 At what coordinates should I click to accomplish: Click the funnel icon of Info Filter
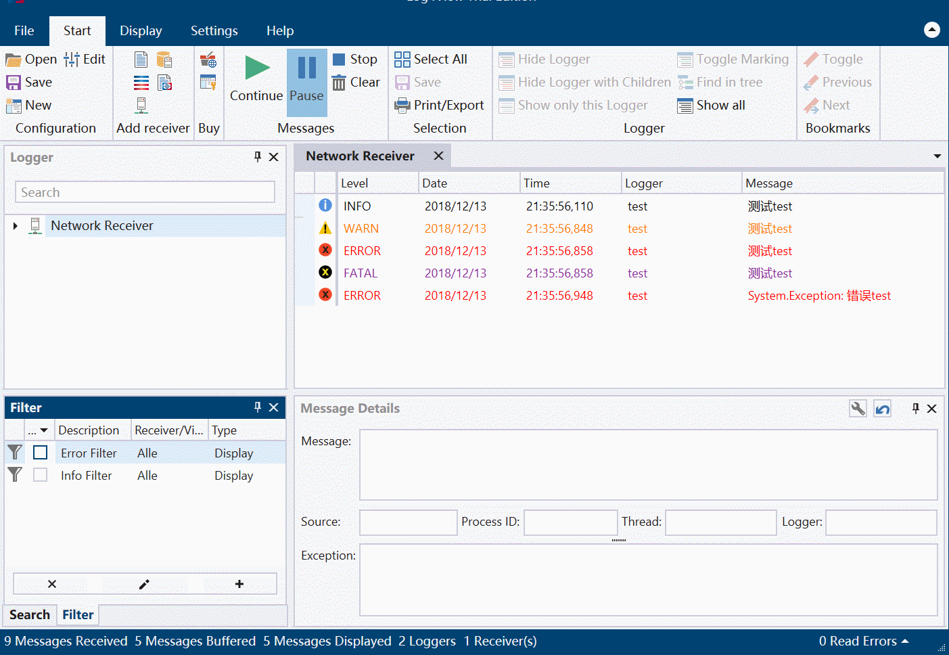click(x=15, y=474)
